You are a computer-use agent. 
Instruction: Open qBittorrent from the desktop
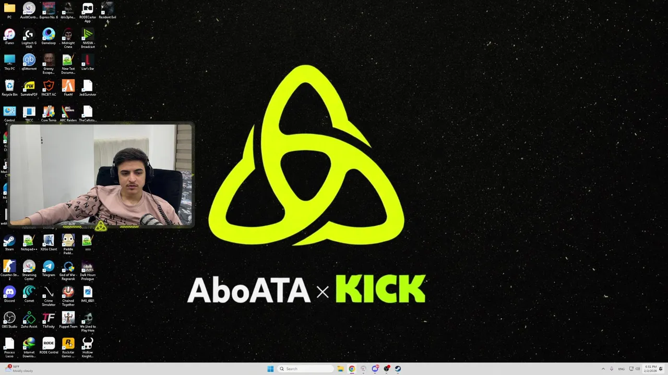click(x=29, y=62)
